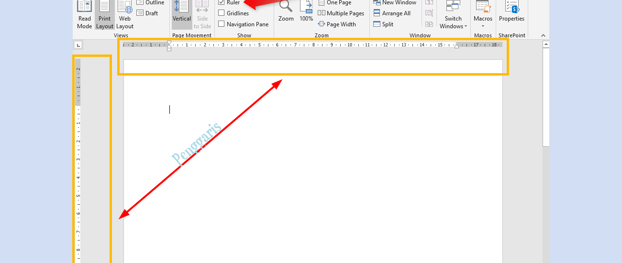
Task: Show Multiple Pages zoom
Action: pos(341,13)
